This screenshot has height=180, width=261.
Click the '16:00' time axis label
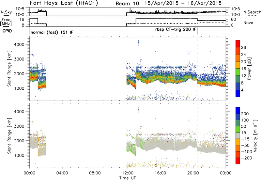click(x=160, y=173)
